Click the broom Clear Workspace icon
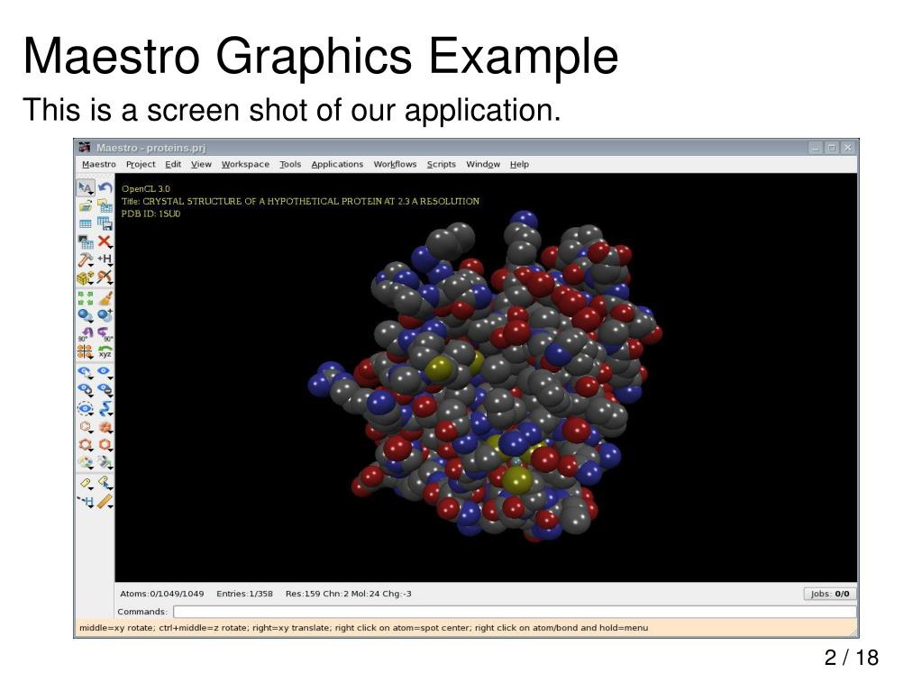This screenshot has width=922, height=691. (x=105, y=298)
